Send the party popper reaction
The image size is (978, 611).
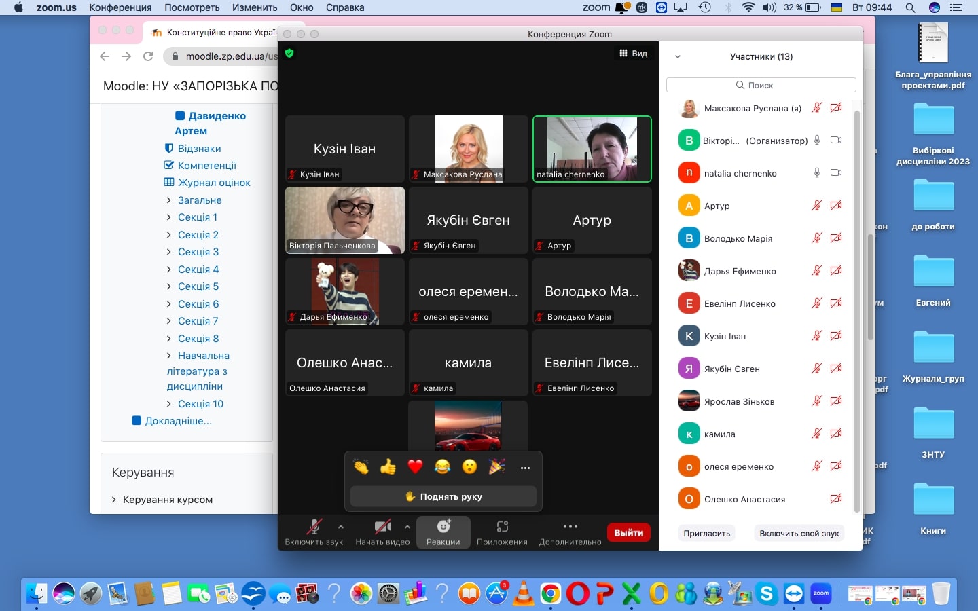(497, 467)
